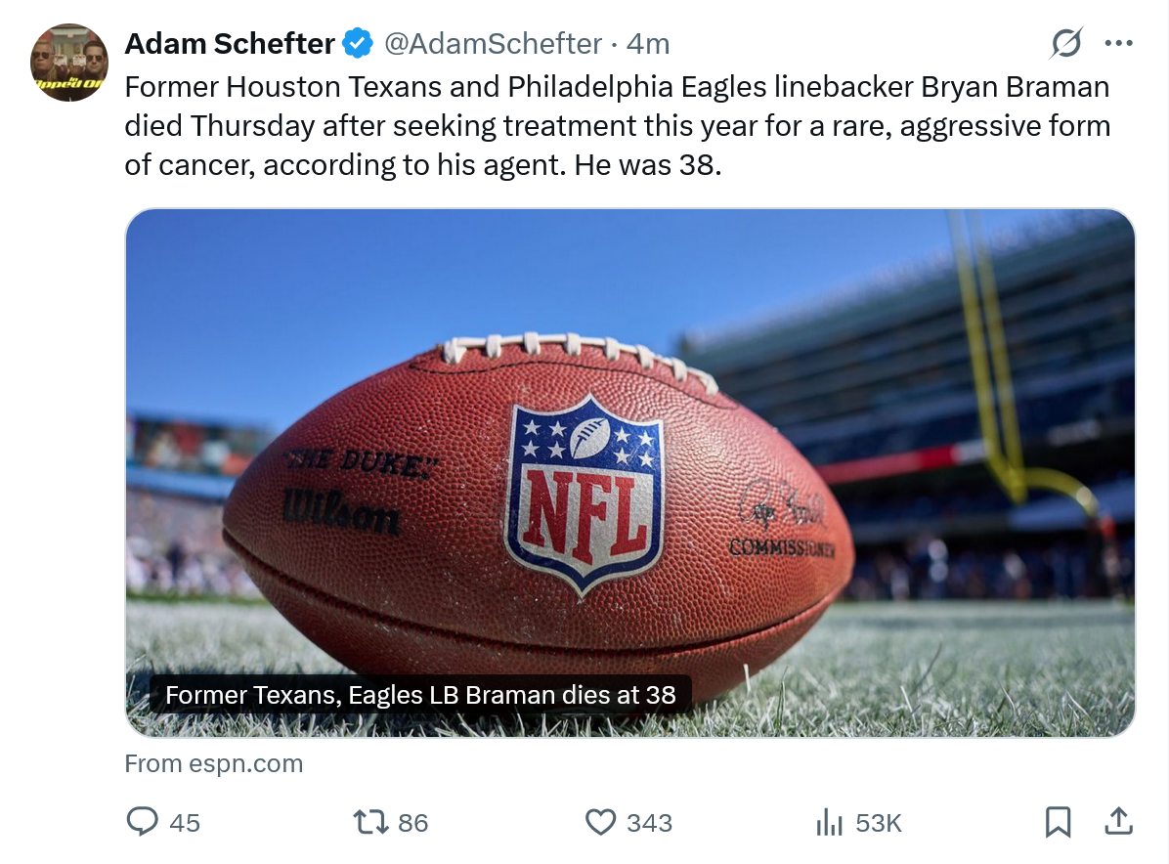Image resolution: width=1169 pixels, height=864 pixels.
Task: Click the display name Adam Schefter
Action: 230,44
